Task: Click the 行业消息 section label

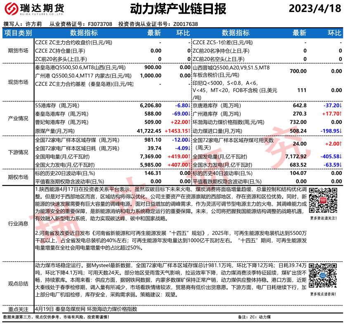Action: click(18, 223)
